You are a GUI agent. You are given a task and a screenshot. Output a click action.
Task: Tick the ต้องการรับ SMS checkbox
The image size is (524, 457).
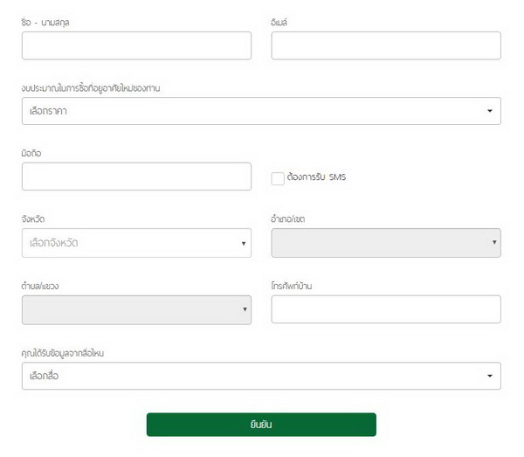(278, 178)
